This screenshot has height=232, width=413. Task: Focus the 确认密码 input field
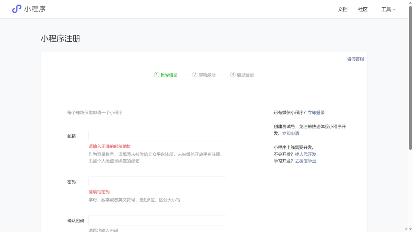point(157,221)
